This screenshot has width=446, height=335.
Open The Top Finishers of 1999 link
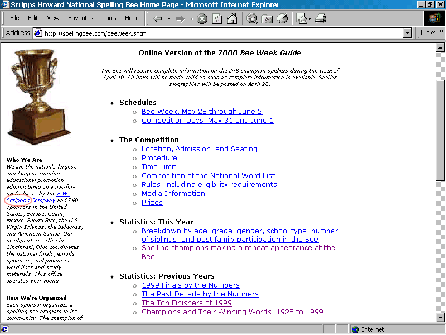[x=186, y=303]
